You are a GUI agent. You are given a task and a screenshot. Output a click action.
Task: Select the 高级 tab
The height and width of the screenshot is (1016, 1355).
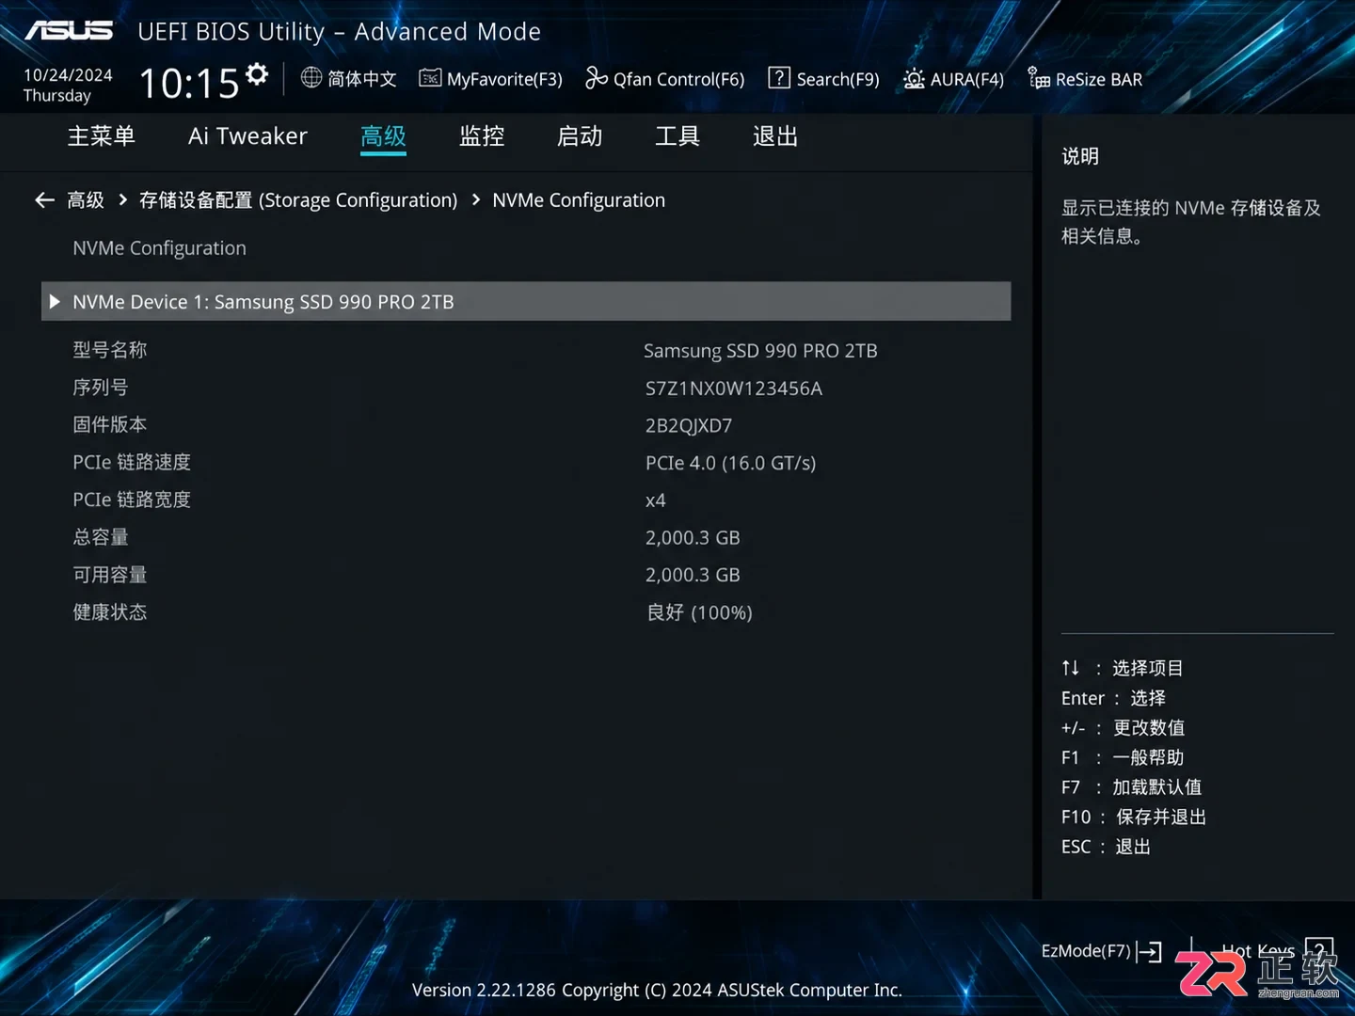(x=384, y=136)
